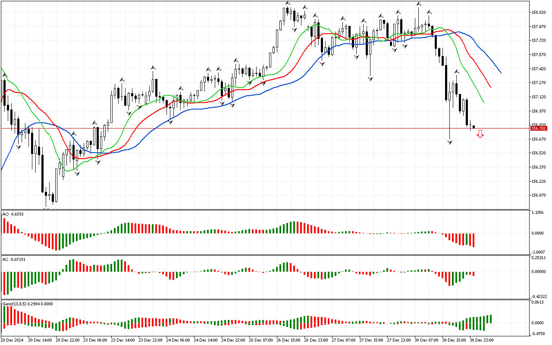Click the -0.4758 value on the Gator scale
The image size is (552, 345).
point(538,333)
